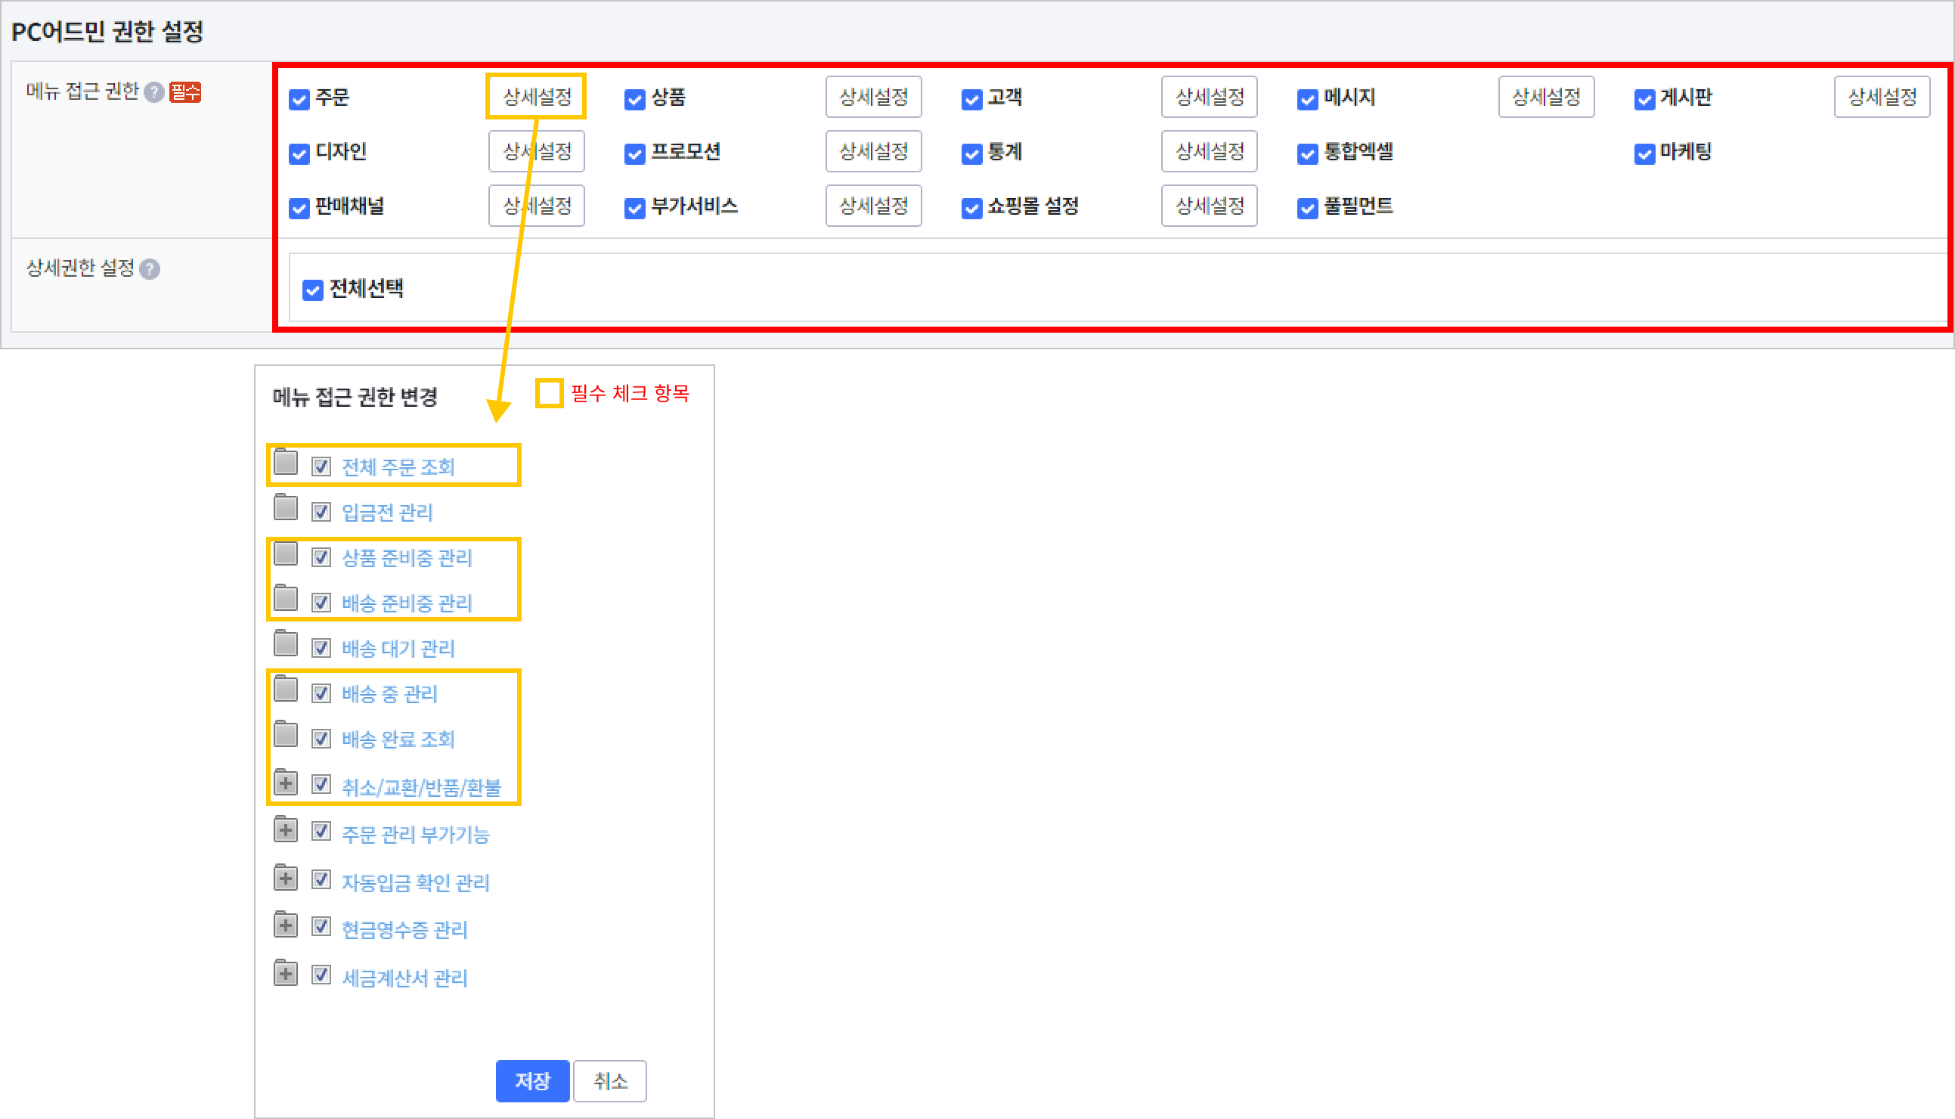Select the 현금영수증 관리 tree item
1955x1119 pixels.
coord(404,929)
